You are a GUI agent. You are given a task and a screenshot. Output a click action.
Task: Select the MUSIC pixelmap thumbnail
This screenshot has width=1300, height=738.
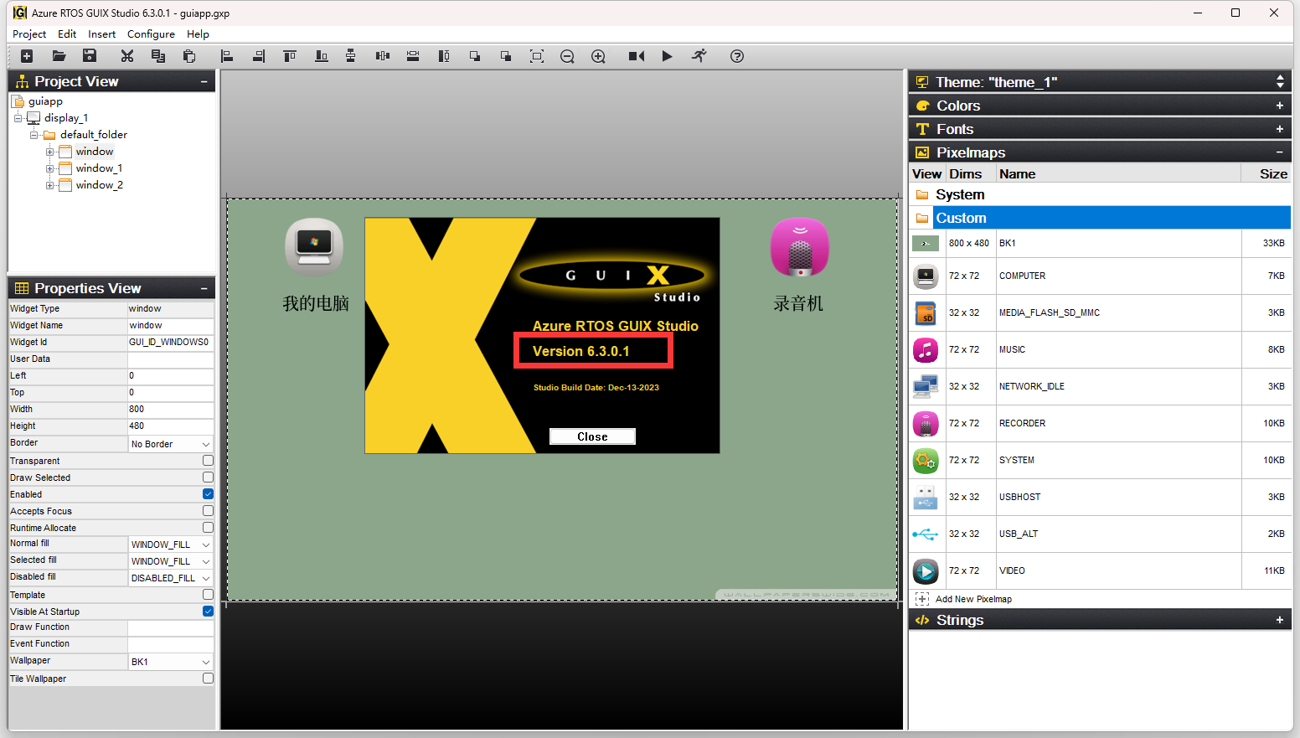926,349
